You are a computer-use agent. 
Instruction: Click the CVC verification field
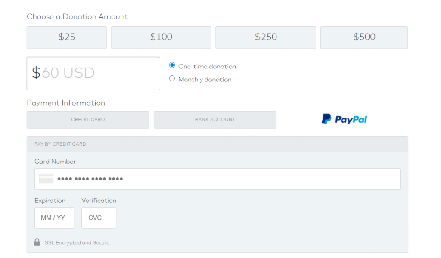[99, 218]
